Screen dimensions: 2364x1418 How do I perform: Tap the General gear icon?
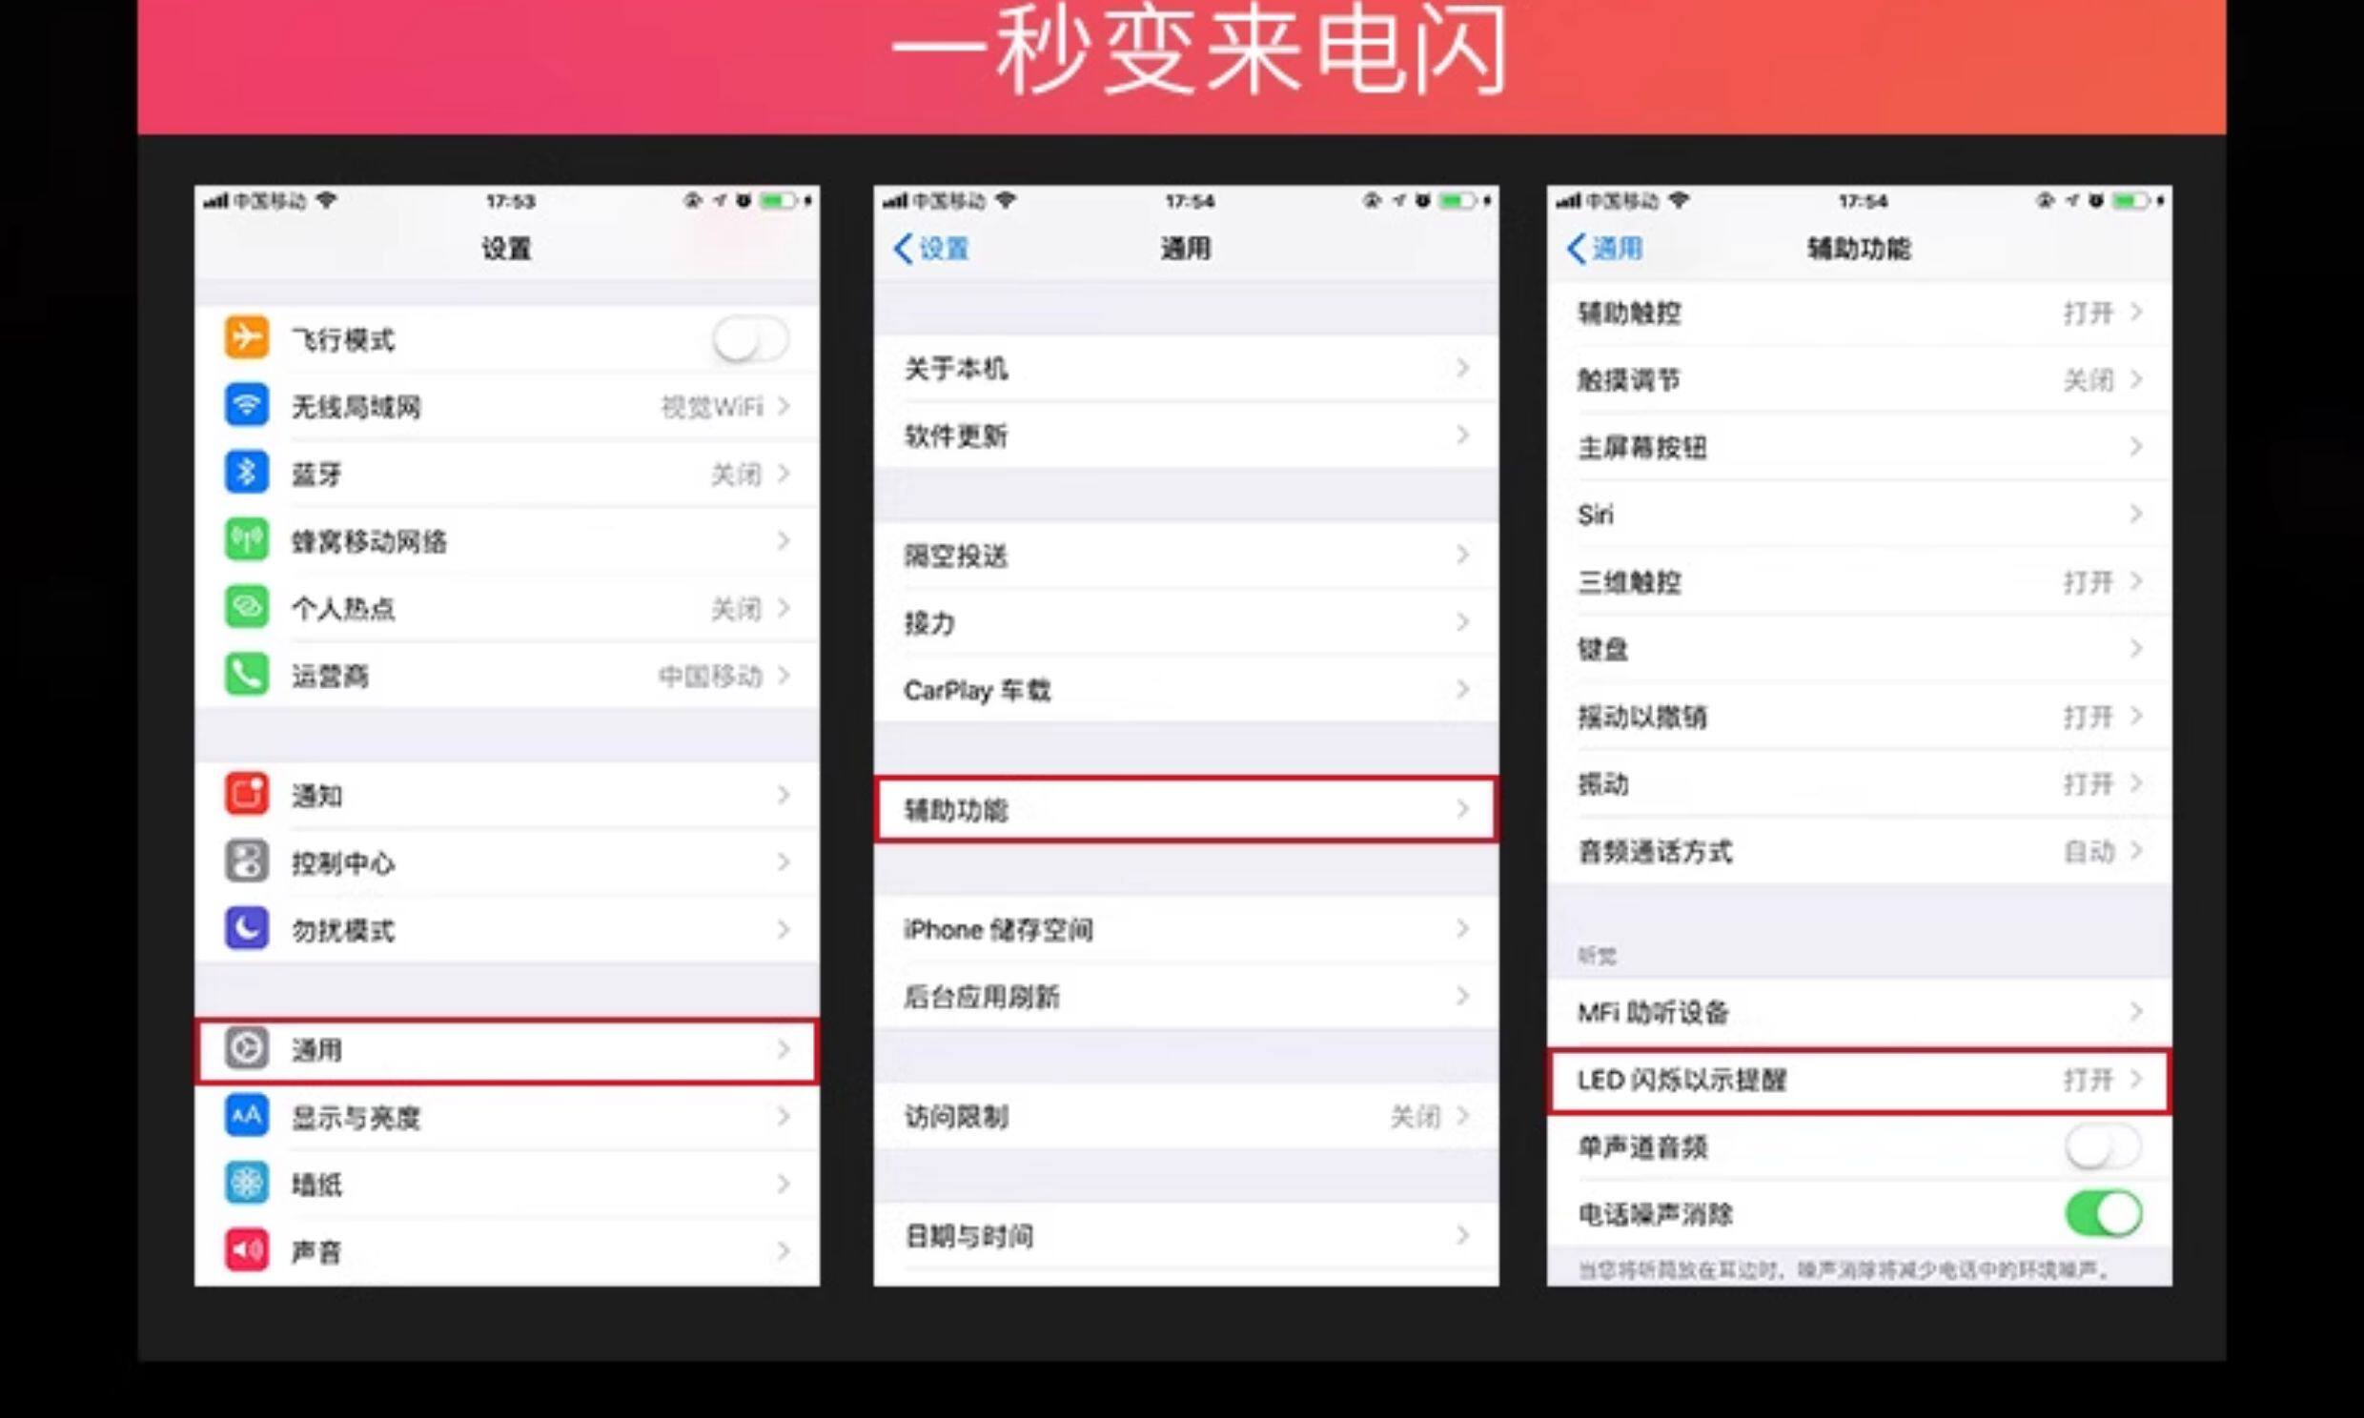(x=247, y=1049)
